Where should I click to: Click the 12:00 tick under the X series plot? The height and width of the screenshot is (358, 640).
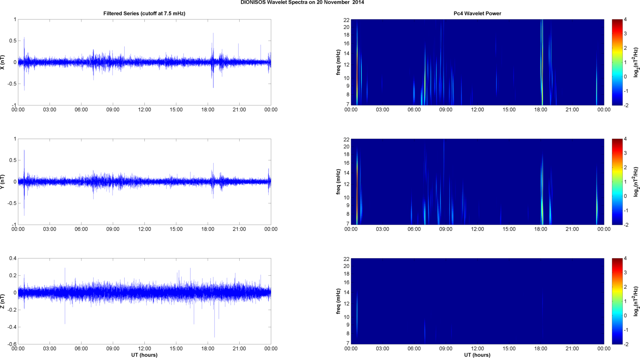(x=144, y=110)
